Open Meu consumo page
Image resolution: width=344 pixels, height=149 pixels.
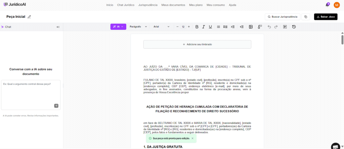click(x=216, y=5)
